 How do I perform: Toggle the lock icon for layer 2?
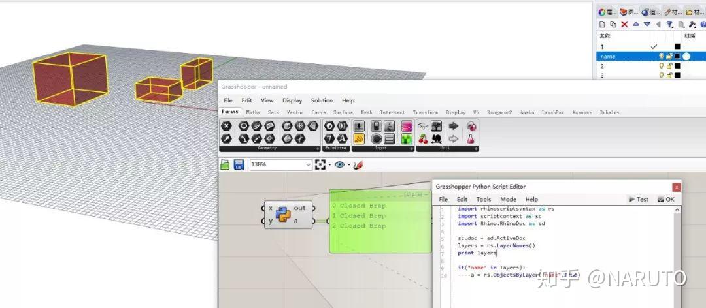(x=669, y=66)
